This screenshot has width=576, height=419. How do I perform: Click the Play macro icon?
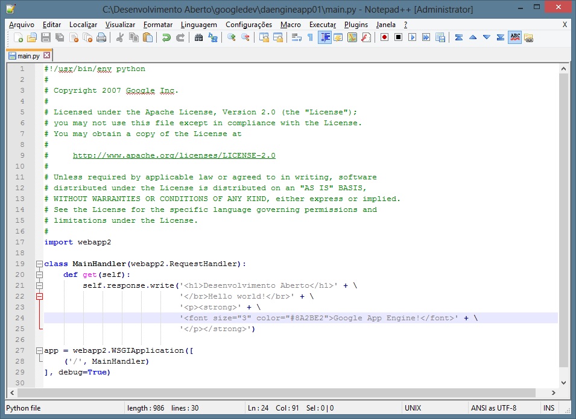point(412,37)
